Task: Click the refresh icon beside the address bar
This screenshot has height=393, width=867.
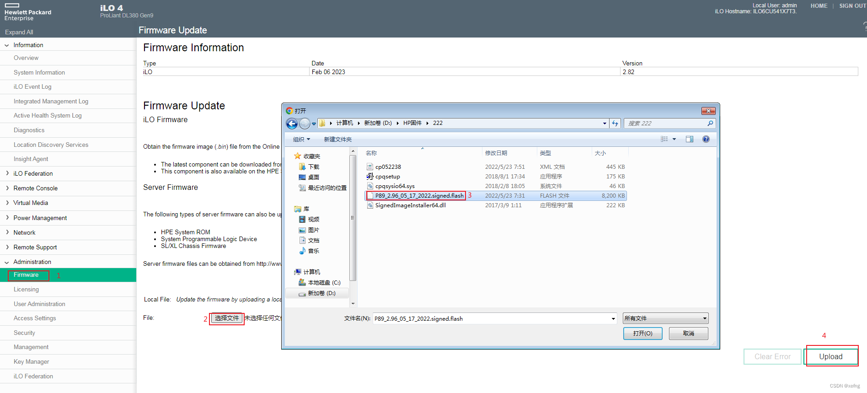Action: click(615, 123)
